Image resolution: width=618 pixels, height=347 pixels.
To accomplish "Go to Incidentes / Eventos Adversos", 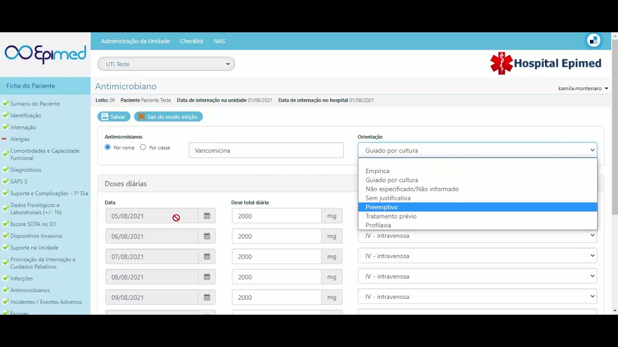I will [x=46, y=302].
